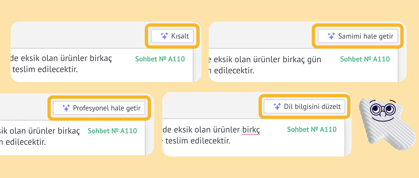Click teslim edilecektir text in grammar panel
The width and height of the screenshot is (419, 178).
pos(198,141)
